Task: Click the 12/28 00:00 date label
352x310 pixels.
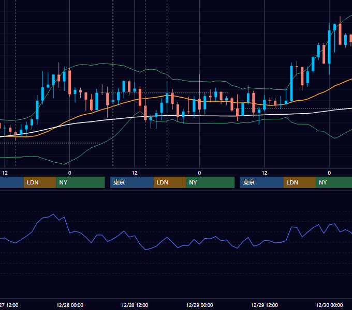Action: coord(70,305)
